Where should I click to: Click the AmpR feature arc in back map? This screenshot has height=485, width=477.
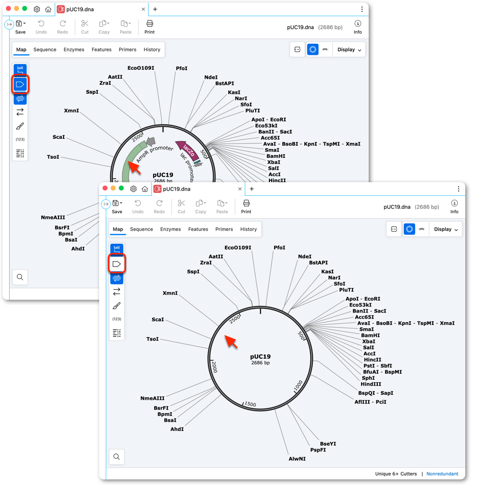click(x=130, y=161)
